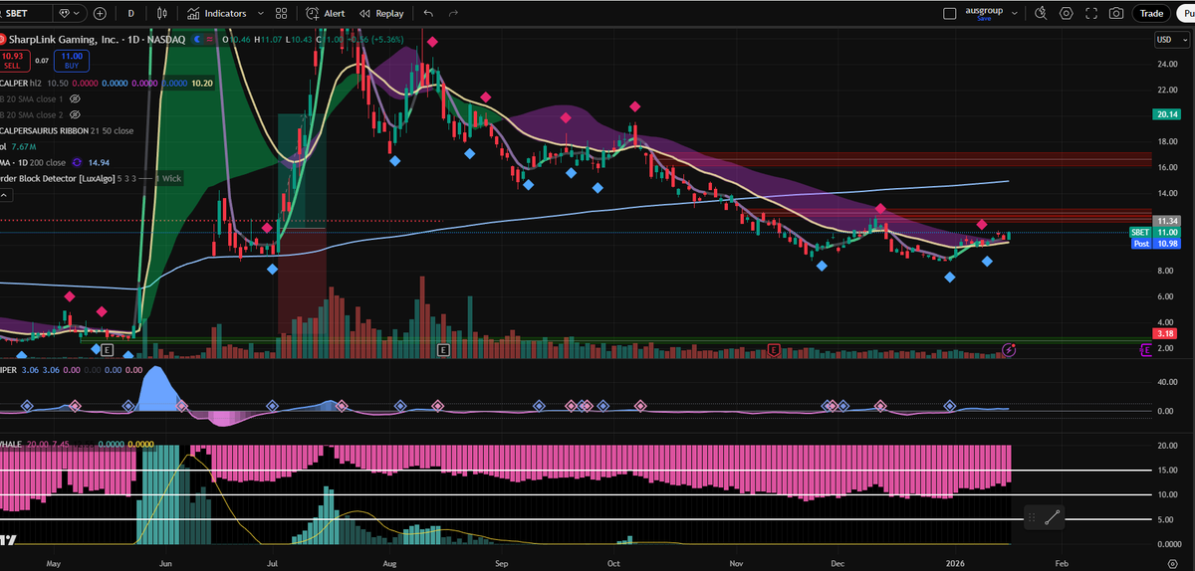Change the D daily interval setting
The width and height of the screenshot is (1195, 571).
[x=131, y=13]
